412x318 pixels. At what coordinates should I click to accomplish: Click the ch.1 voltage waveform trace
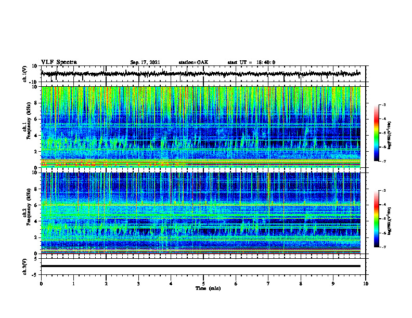coord(200,74)
